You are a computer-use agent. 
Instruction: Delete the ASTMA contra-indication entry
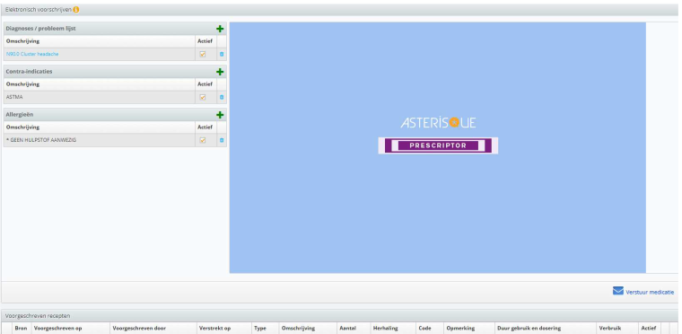[222, 97]
